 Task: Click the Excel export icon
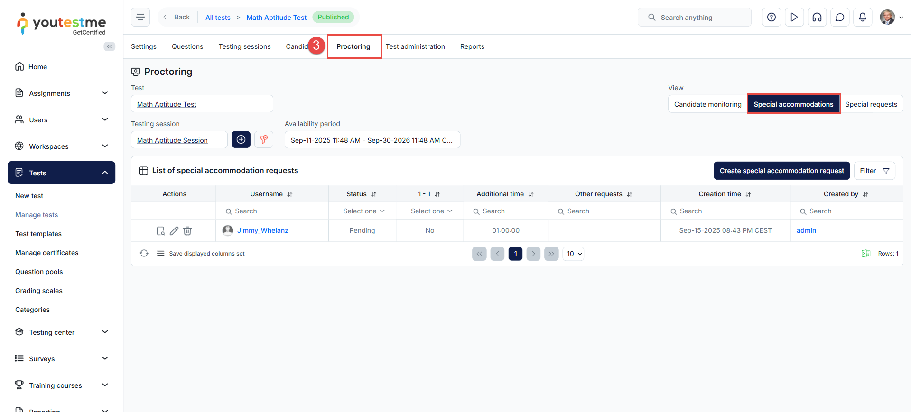(865, 254)
